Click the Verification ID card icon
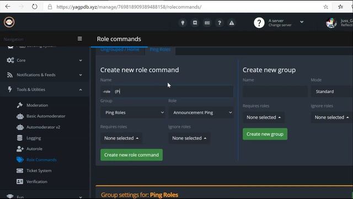 pos(20,181)
